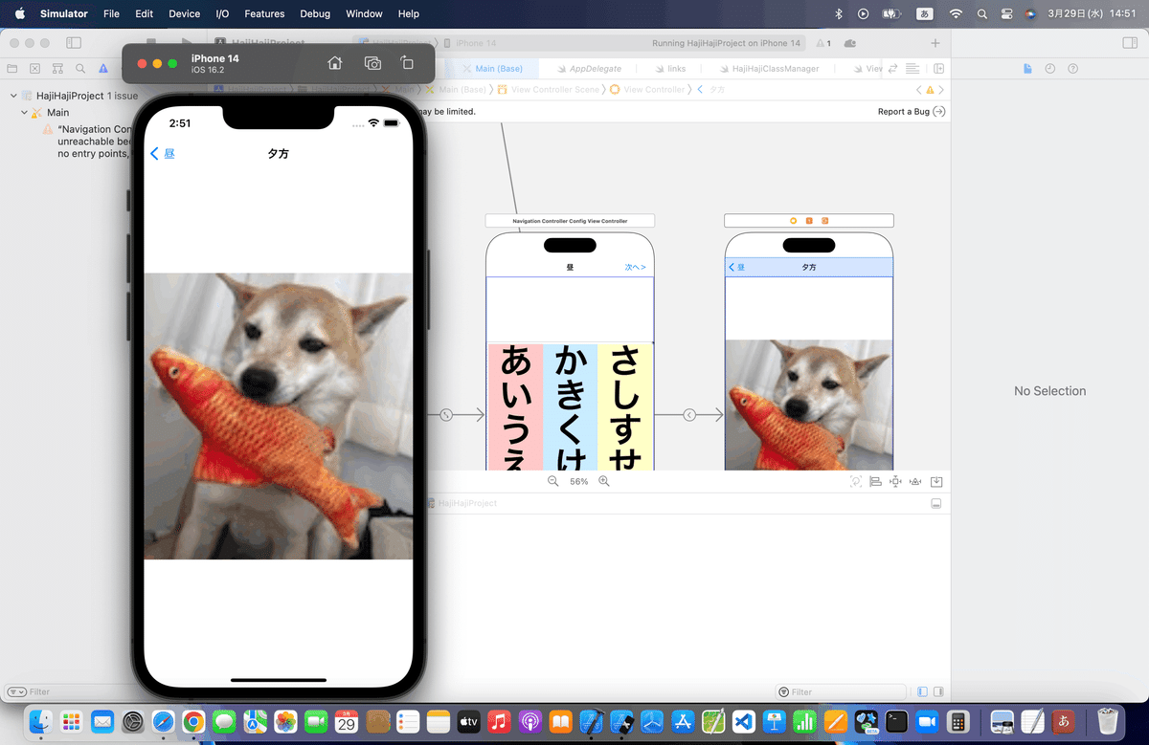Screen dimensions: 1149x745
Task: Open the File inspector tab
Action: click(x=1027, y=69)
